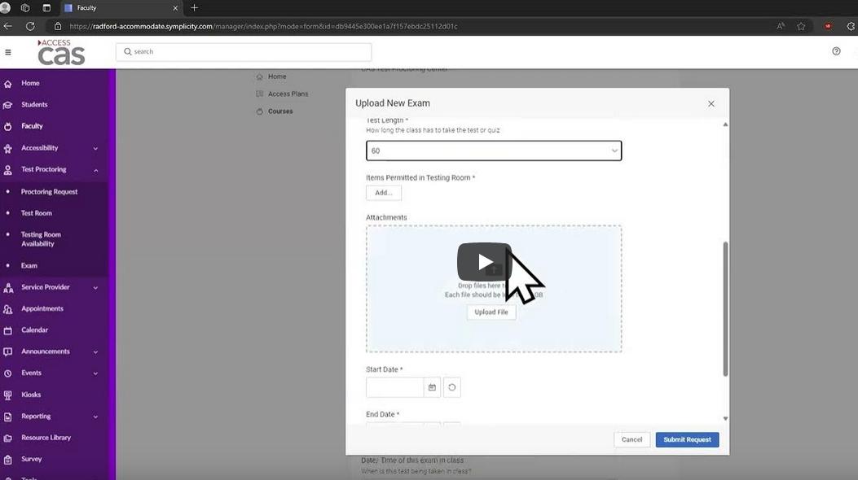Reset the Start Date with the refresh icon
858x480 pixels.
452,387
